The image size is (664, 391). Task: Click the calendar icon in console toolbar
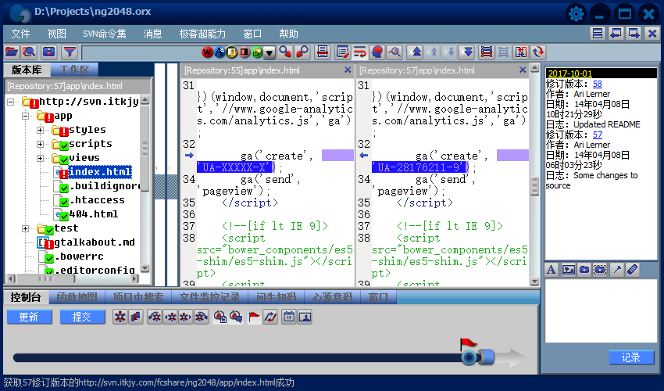click(289, 317)
